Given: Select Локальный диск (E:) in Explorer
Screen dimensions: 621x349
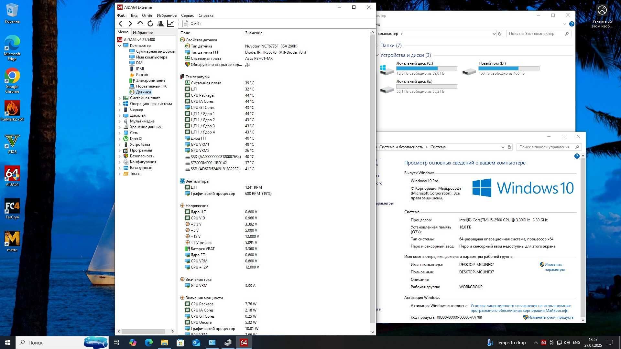Looking at the screenshot, I should click(419, 86).
